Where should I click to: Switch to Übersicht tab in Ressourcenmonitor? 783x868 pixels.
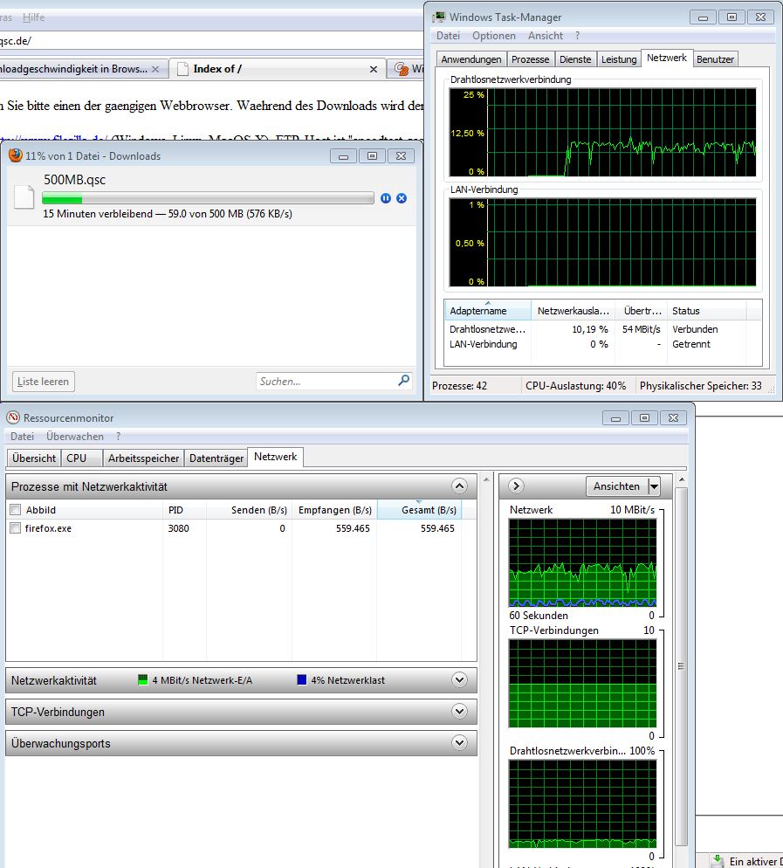[x=34, y=458]
